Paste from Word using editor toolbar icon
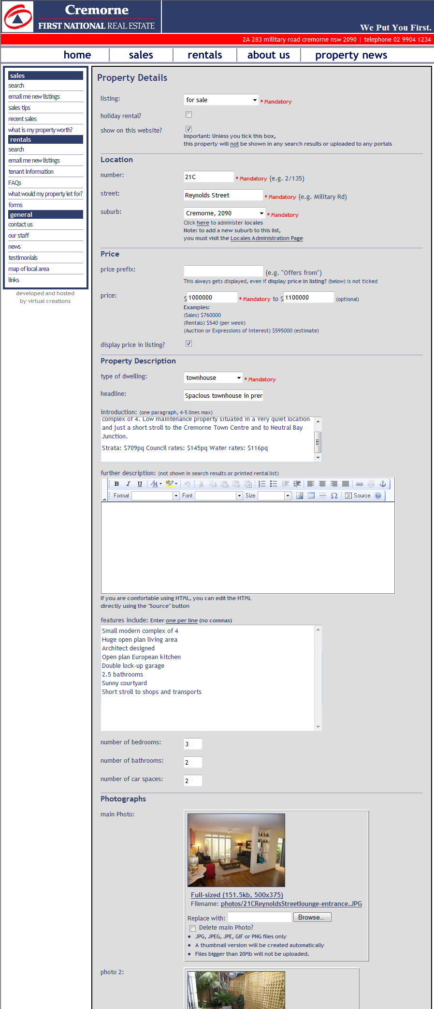This screenshot has height=1009, width=434. point(248,484)
